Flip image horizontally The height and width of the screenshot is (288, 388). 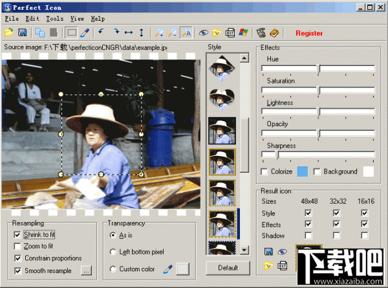pos(129,33)
